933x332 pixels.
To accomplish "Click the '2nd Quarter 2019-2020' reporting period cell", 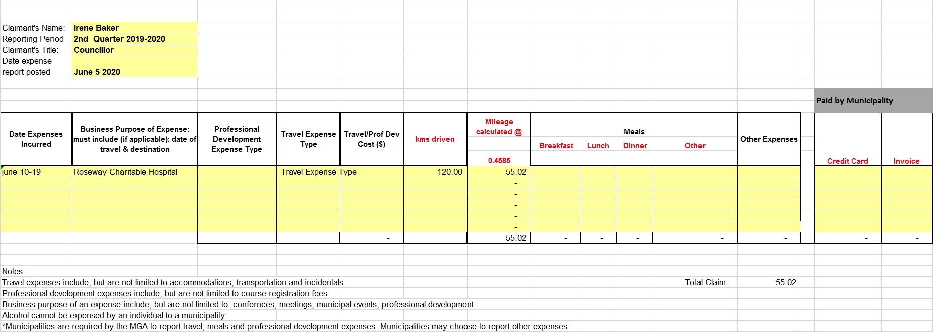I will tap(135, 39).
